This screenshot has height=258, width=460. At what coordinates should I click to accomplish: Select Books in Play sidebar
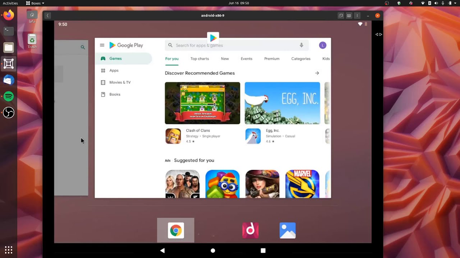pos(124,94)
